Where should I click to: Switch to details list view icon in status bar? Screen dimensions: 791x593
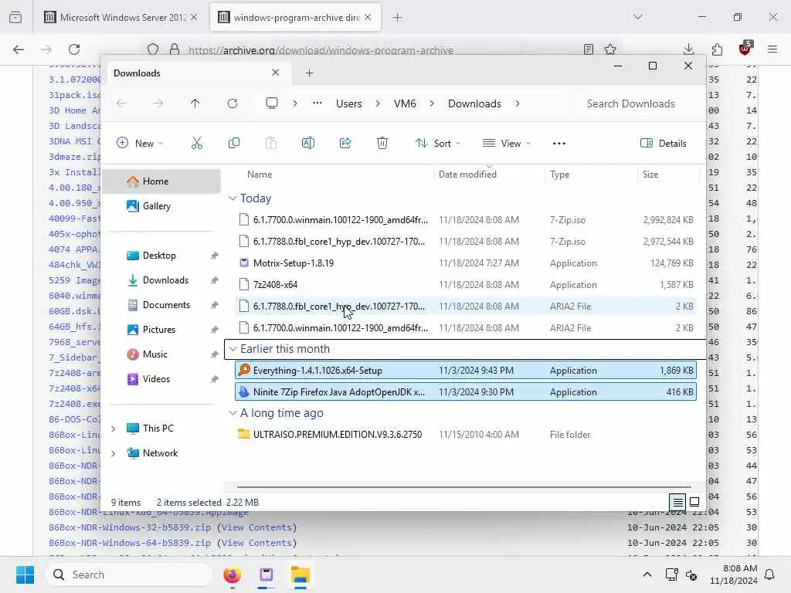(x=677, y=502)
